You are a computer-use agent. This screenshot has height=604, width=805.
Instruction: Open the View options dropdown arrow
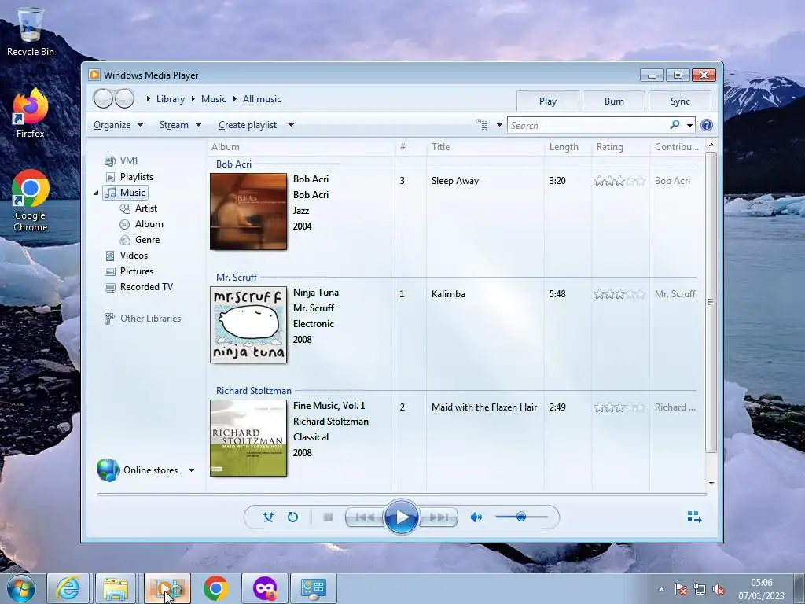pos(499,125)
